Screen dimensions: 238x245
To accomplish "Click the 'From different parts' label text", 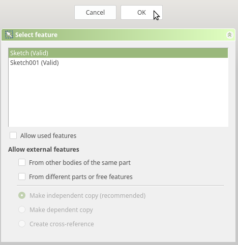I will 81,177.
